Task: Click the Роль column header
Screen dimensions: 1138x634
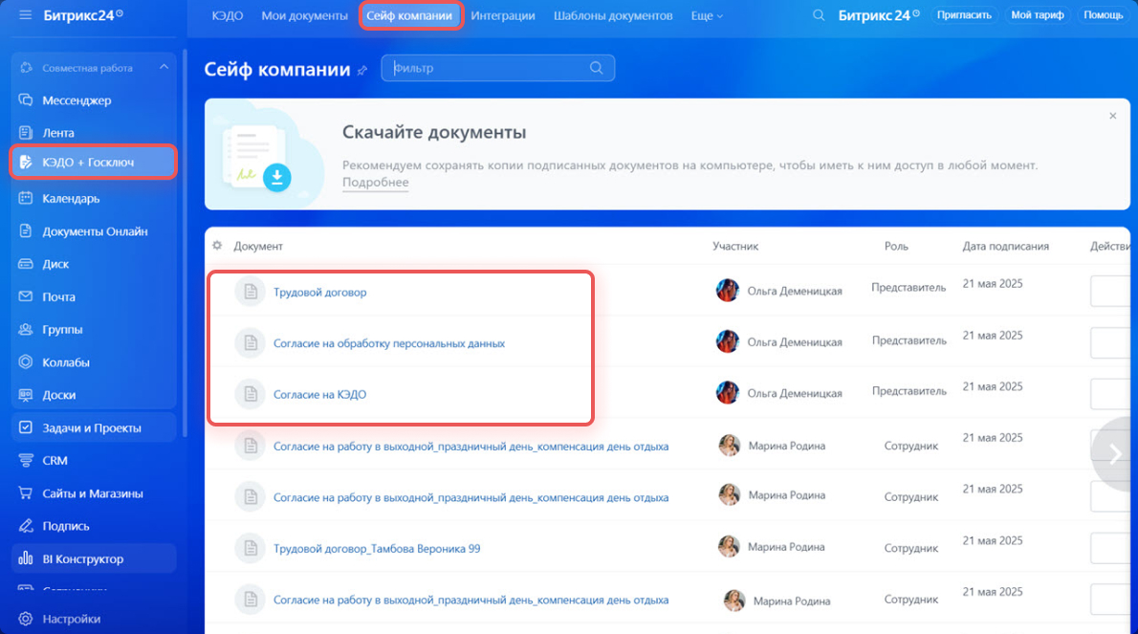Action: point(896,246)
